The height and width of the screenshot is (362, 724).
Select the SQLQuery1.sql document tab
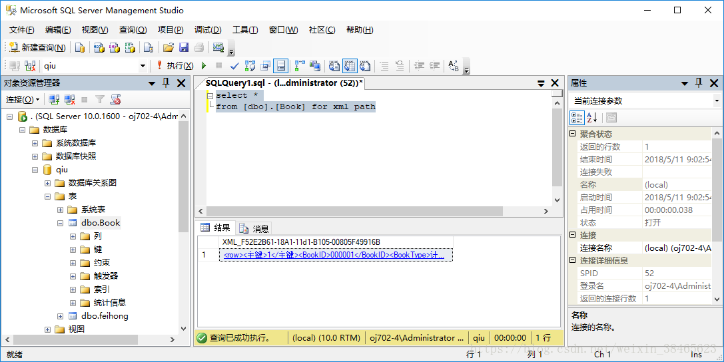point(284,83)
